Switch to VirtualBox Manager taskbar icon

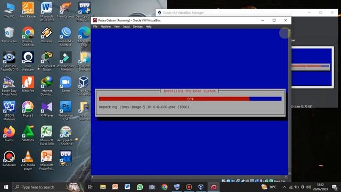(201, 187)
